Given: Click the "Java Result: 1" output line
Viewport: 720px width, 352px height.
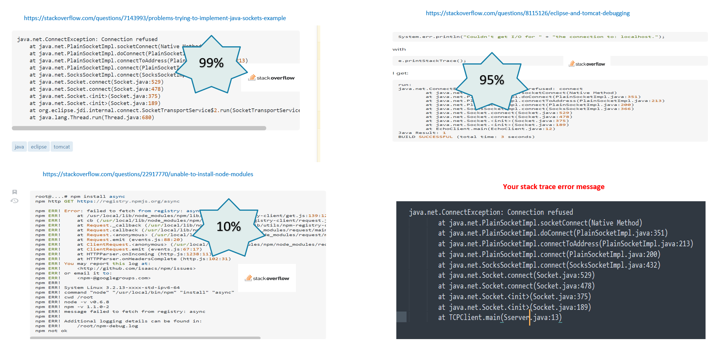Looking at the screenshot, I should (422, 133).
